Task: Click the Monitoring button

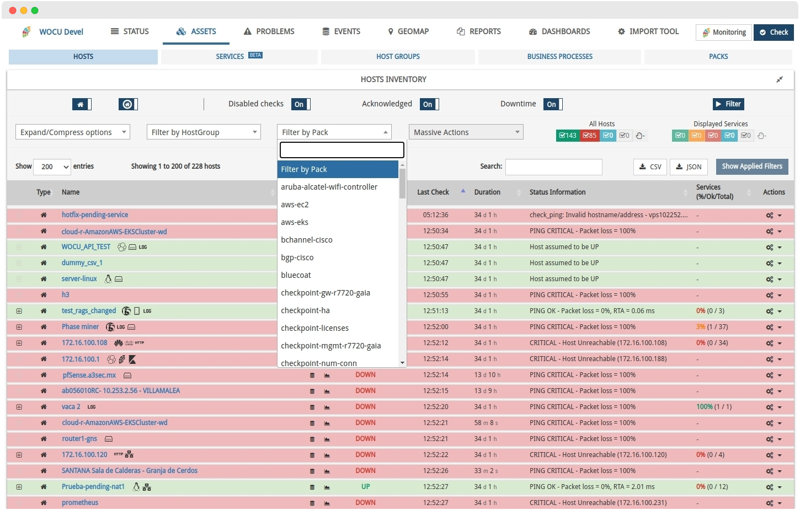Action: [x=724, y=33]
